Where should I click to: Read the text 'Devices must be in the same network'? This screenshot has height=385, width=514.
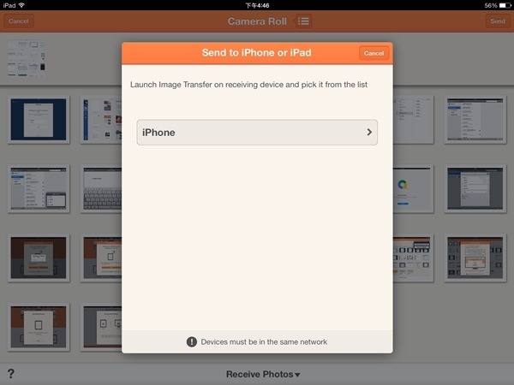[264, 341]
